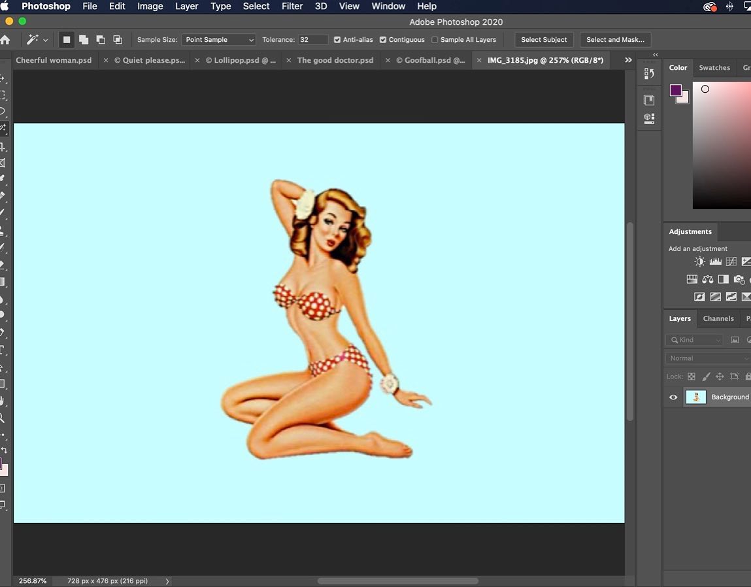Add a Black & White adjustment
Viewport: 751px width, 587px height.
coord(723,279)
